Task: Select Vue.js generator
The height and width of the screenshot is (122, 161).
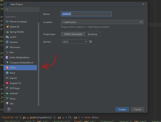Action: (x=20, y=98)
